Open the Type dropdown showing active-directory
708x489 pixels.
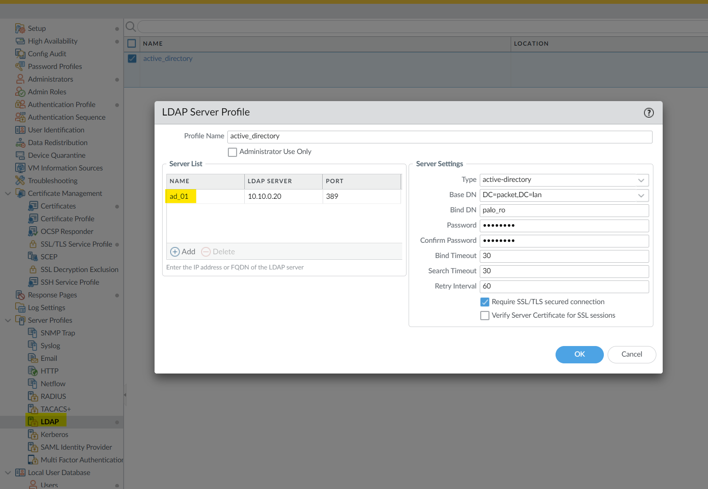click(641, 180)
